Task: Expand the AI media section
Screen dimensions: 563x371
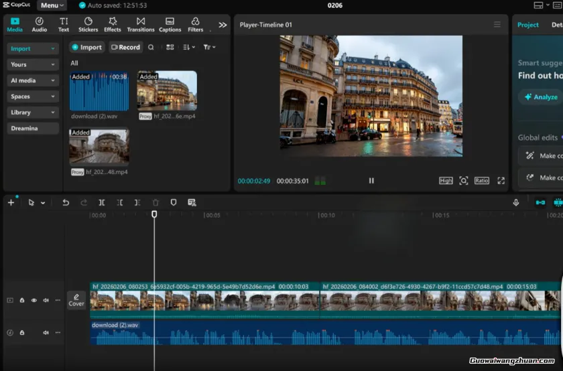Action: click(33, 80)
